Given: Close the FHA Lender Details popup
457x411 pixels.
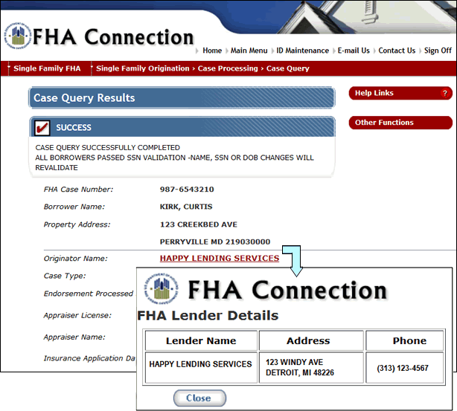Looking at the screenshot, I should (199, 398).
